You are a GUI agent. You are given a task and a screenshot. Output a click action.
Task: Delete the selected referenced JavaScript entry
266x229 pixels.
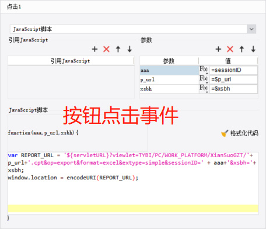106,49
